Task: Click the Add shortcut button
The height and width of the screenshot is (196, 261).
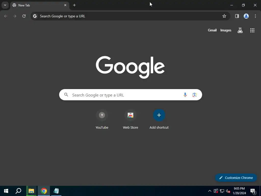Action: [x=159, y=119]
